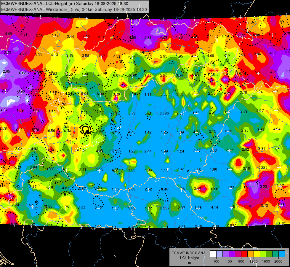Click the wind shear value 7.08
This screenshot has height=267, width=290.
coord(211,74)
